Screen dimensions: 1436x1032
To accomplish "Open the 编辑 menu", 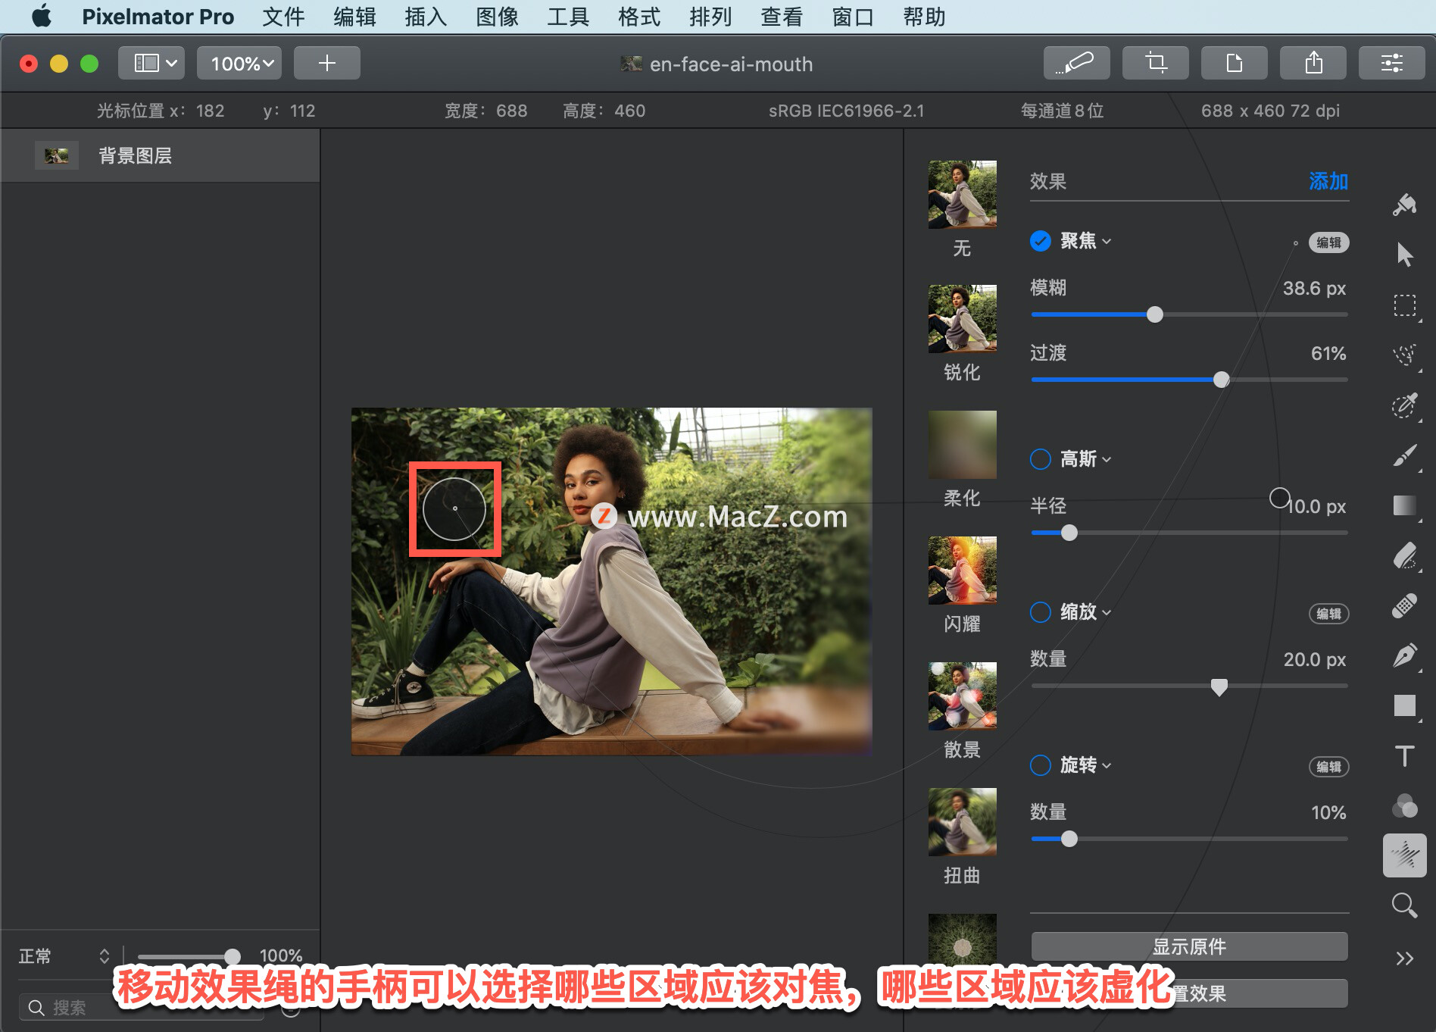I will tap(354, 16).
